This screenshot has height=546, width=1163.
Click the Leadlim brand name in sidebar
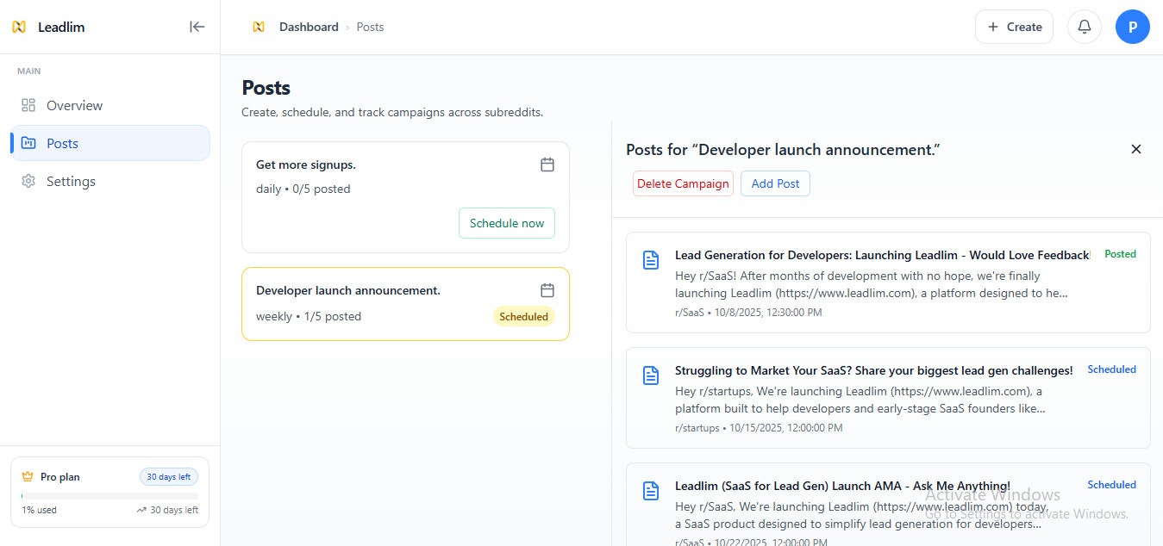pyautogui.click(x=61, y=27)
